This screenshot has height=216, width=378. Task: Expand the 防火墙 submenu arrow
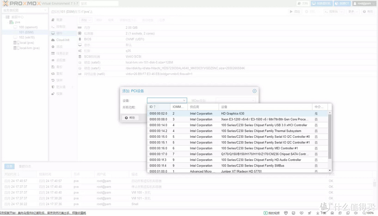[x=72, y=87]
